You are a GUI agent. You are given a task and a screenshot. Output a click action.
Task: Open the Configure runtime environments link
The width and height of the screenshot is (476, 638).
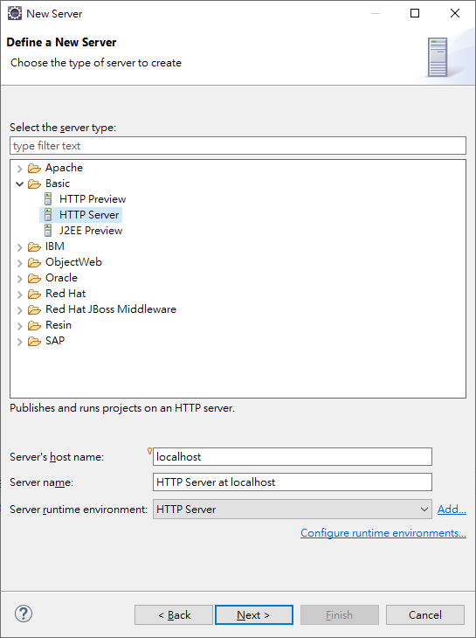pyautogui.click(x=383, y=533)
